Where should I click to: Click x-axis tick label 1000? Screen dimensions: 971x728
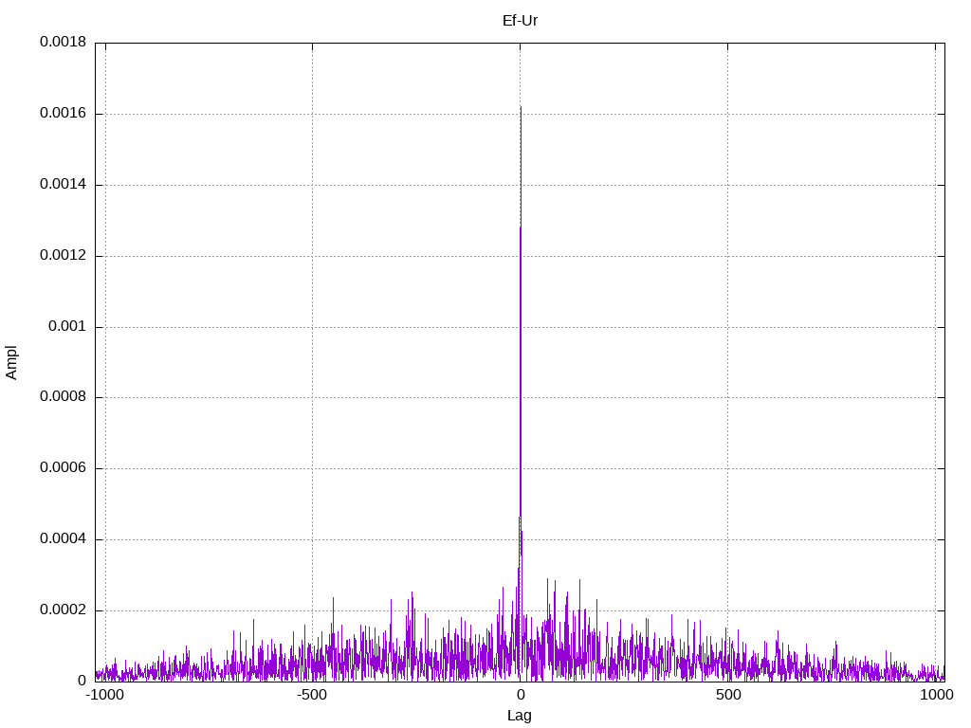(936, 695)
